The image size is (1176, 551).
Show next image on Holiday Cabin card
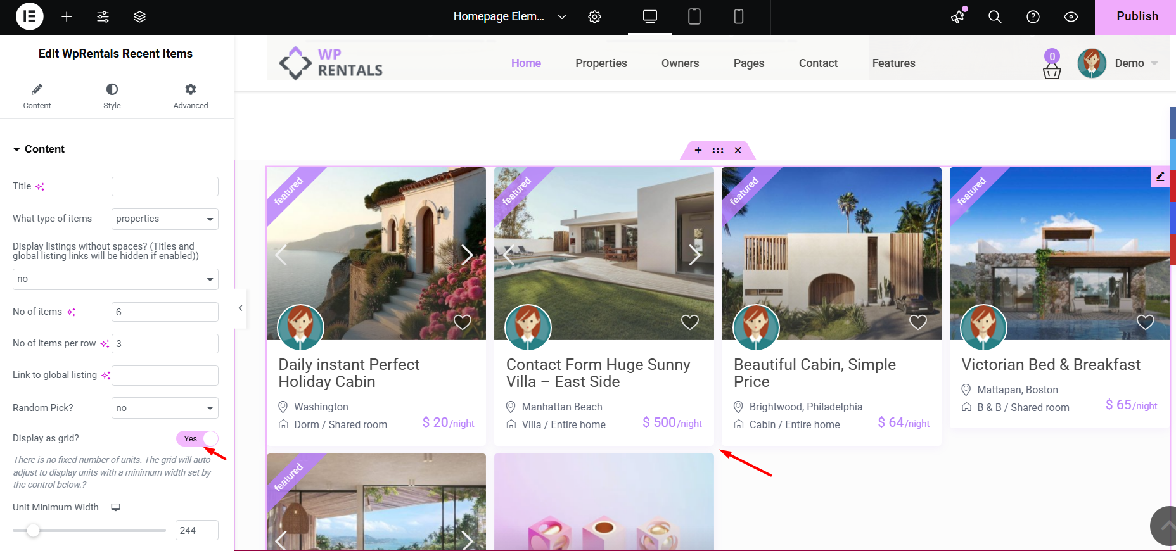(467, 255)
